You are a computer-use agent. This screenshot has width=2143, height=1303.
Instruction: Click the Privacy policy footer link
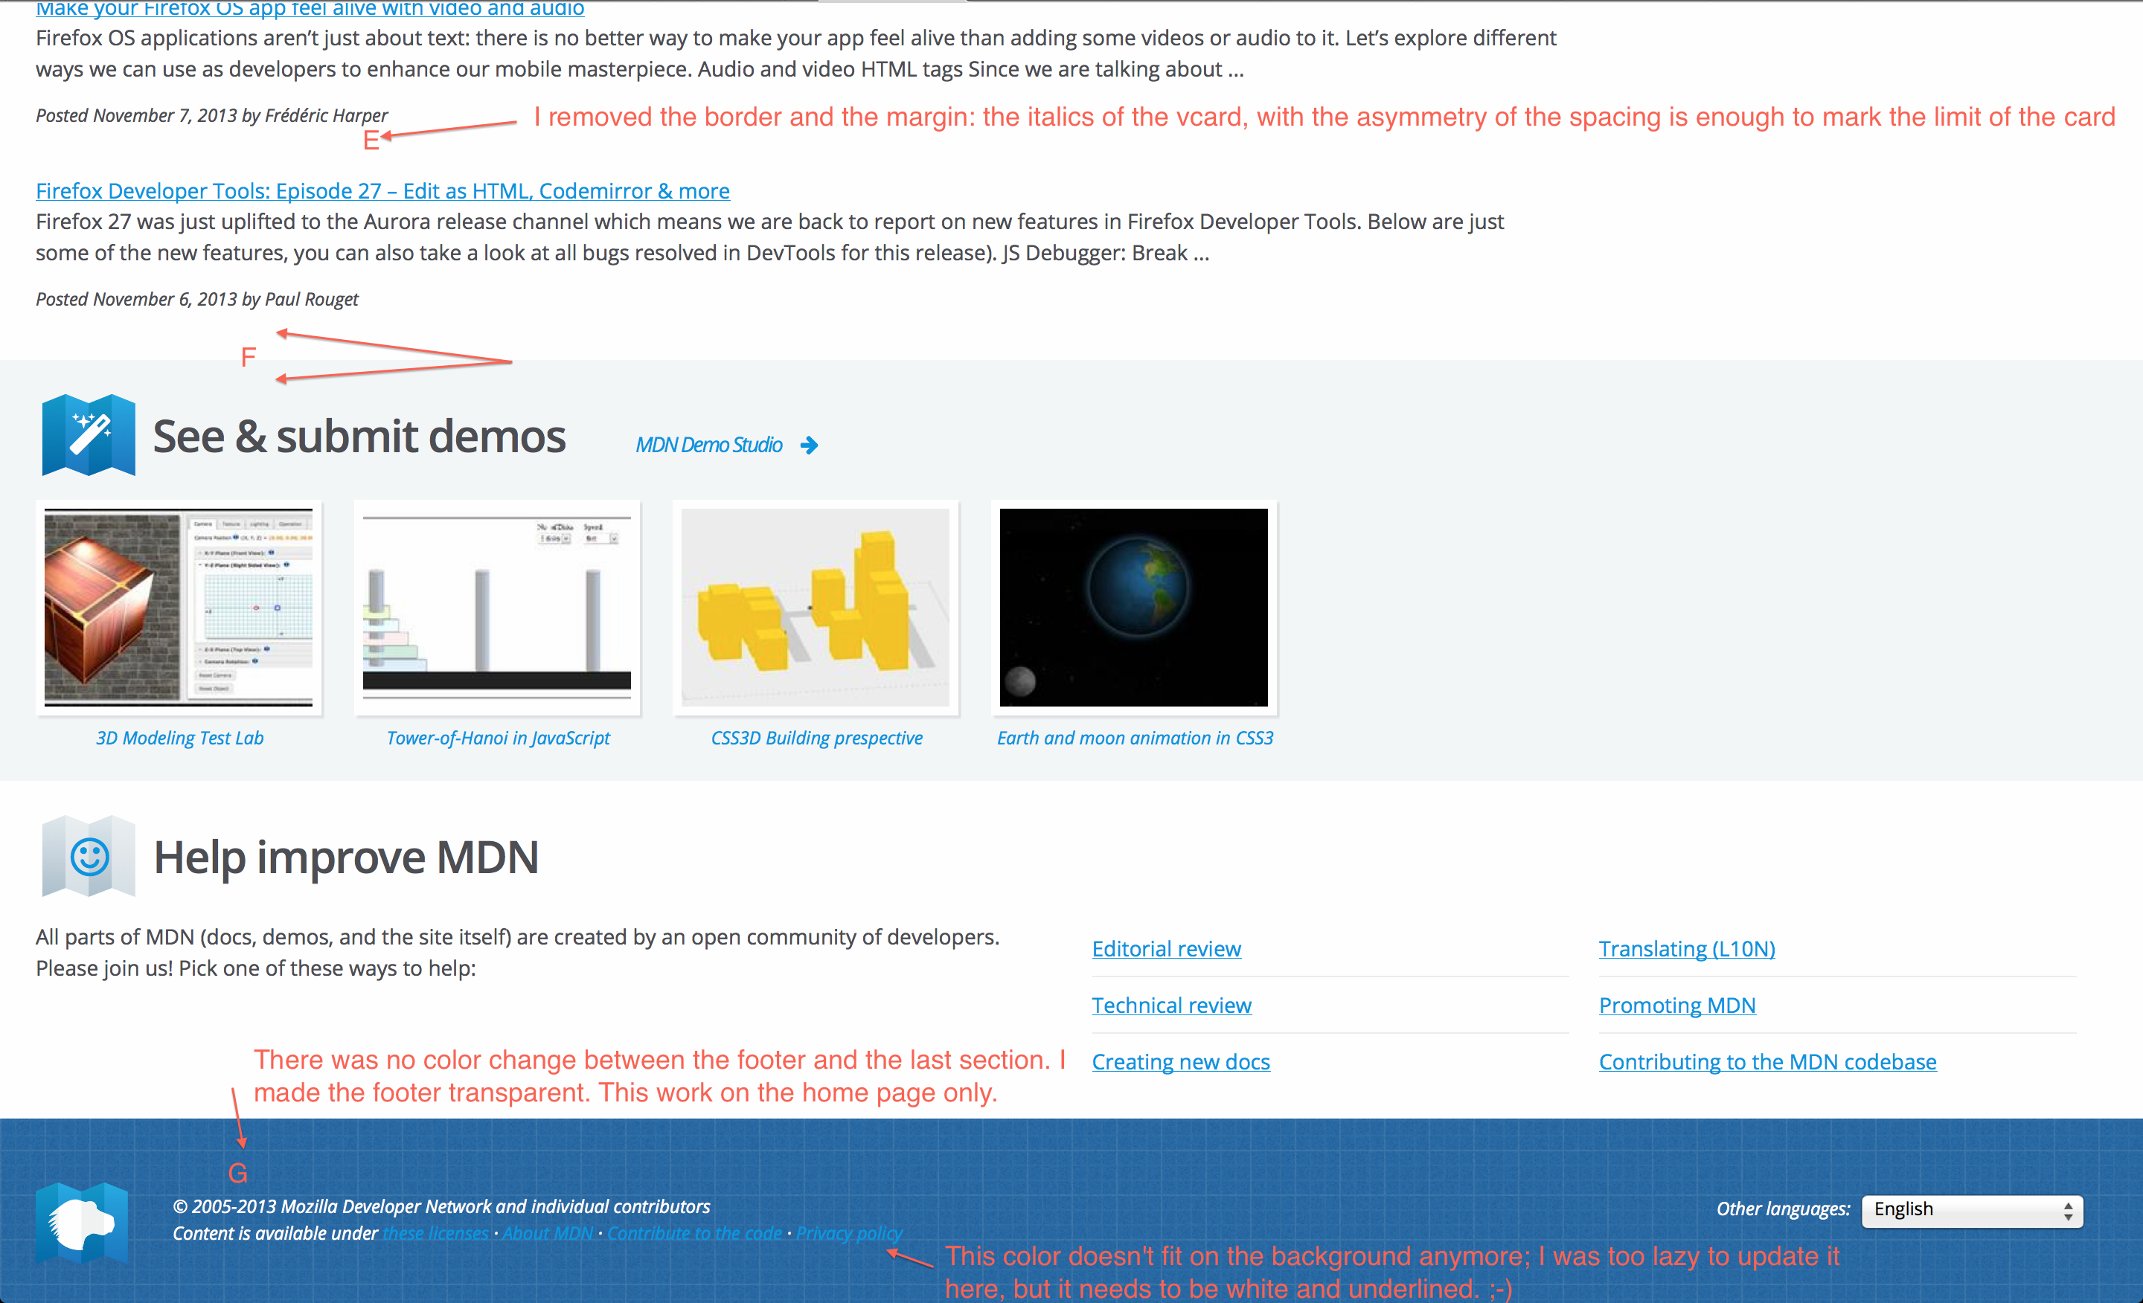pos(850,1233)
